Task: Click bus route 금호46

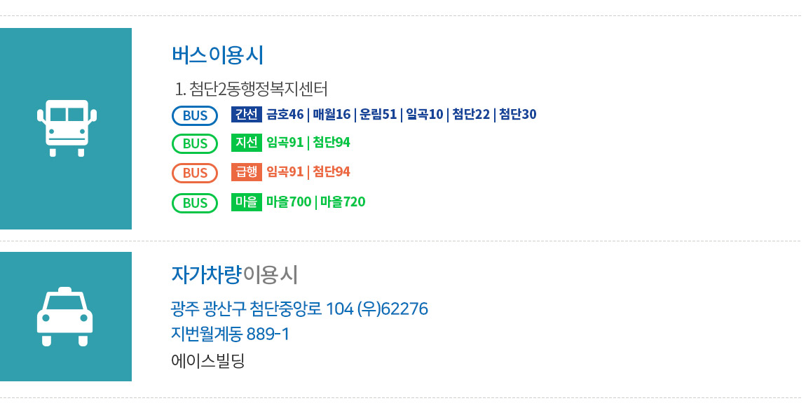Action: [x=285, y=114]
